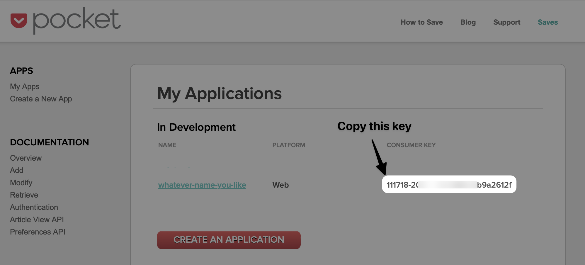Open the whatever-name-you-like application
This screenshot has height=265, width=585.
202,185
